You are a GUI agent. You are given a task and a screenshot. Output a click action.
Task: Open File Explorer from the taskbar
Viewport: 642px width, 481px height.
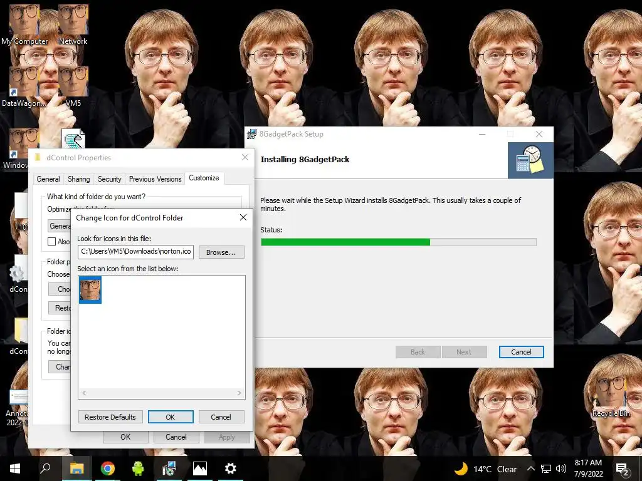(x=76, y=468)
